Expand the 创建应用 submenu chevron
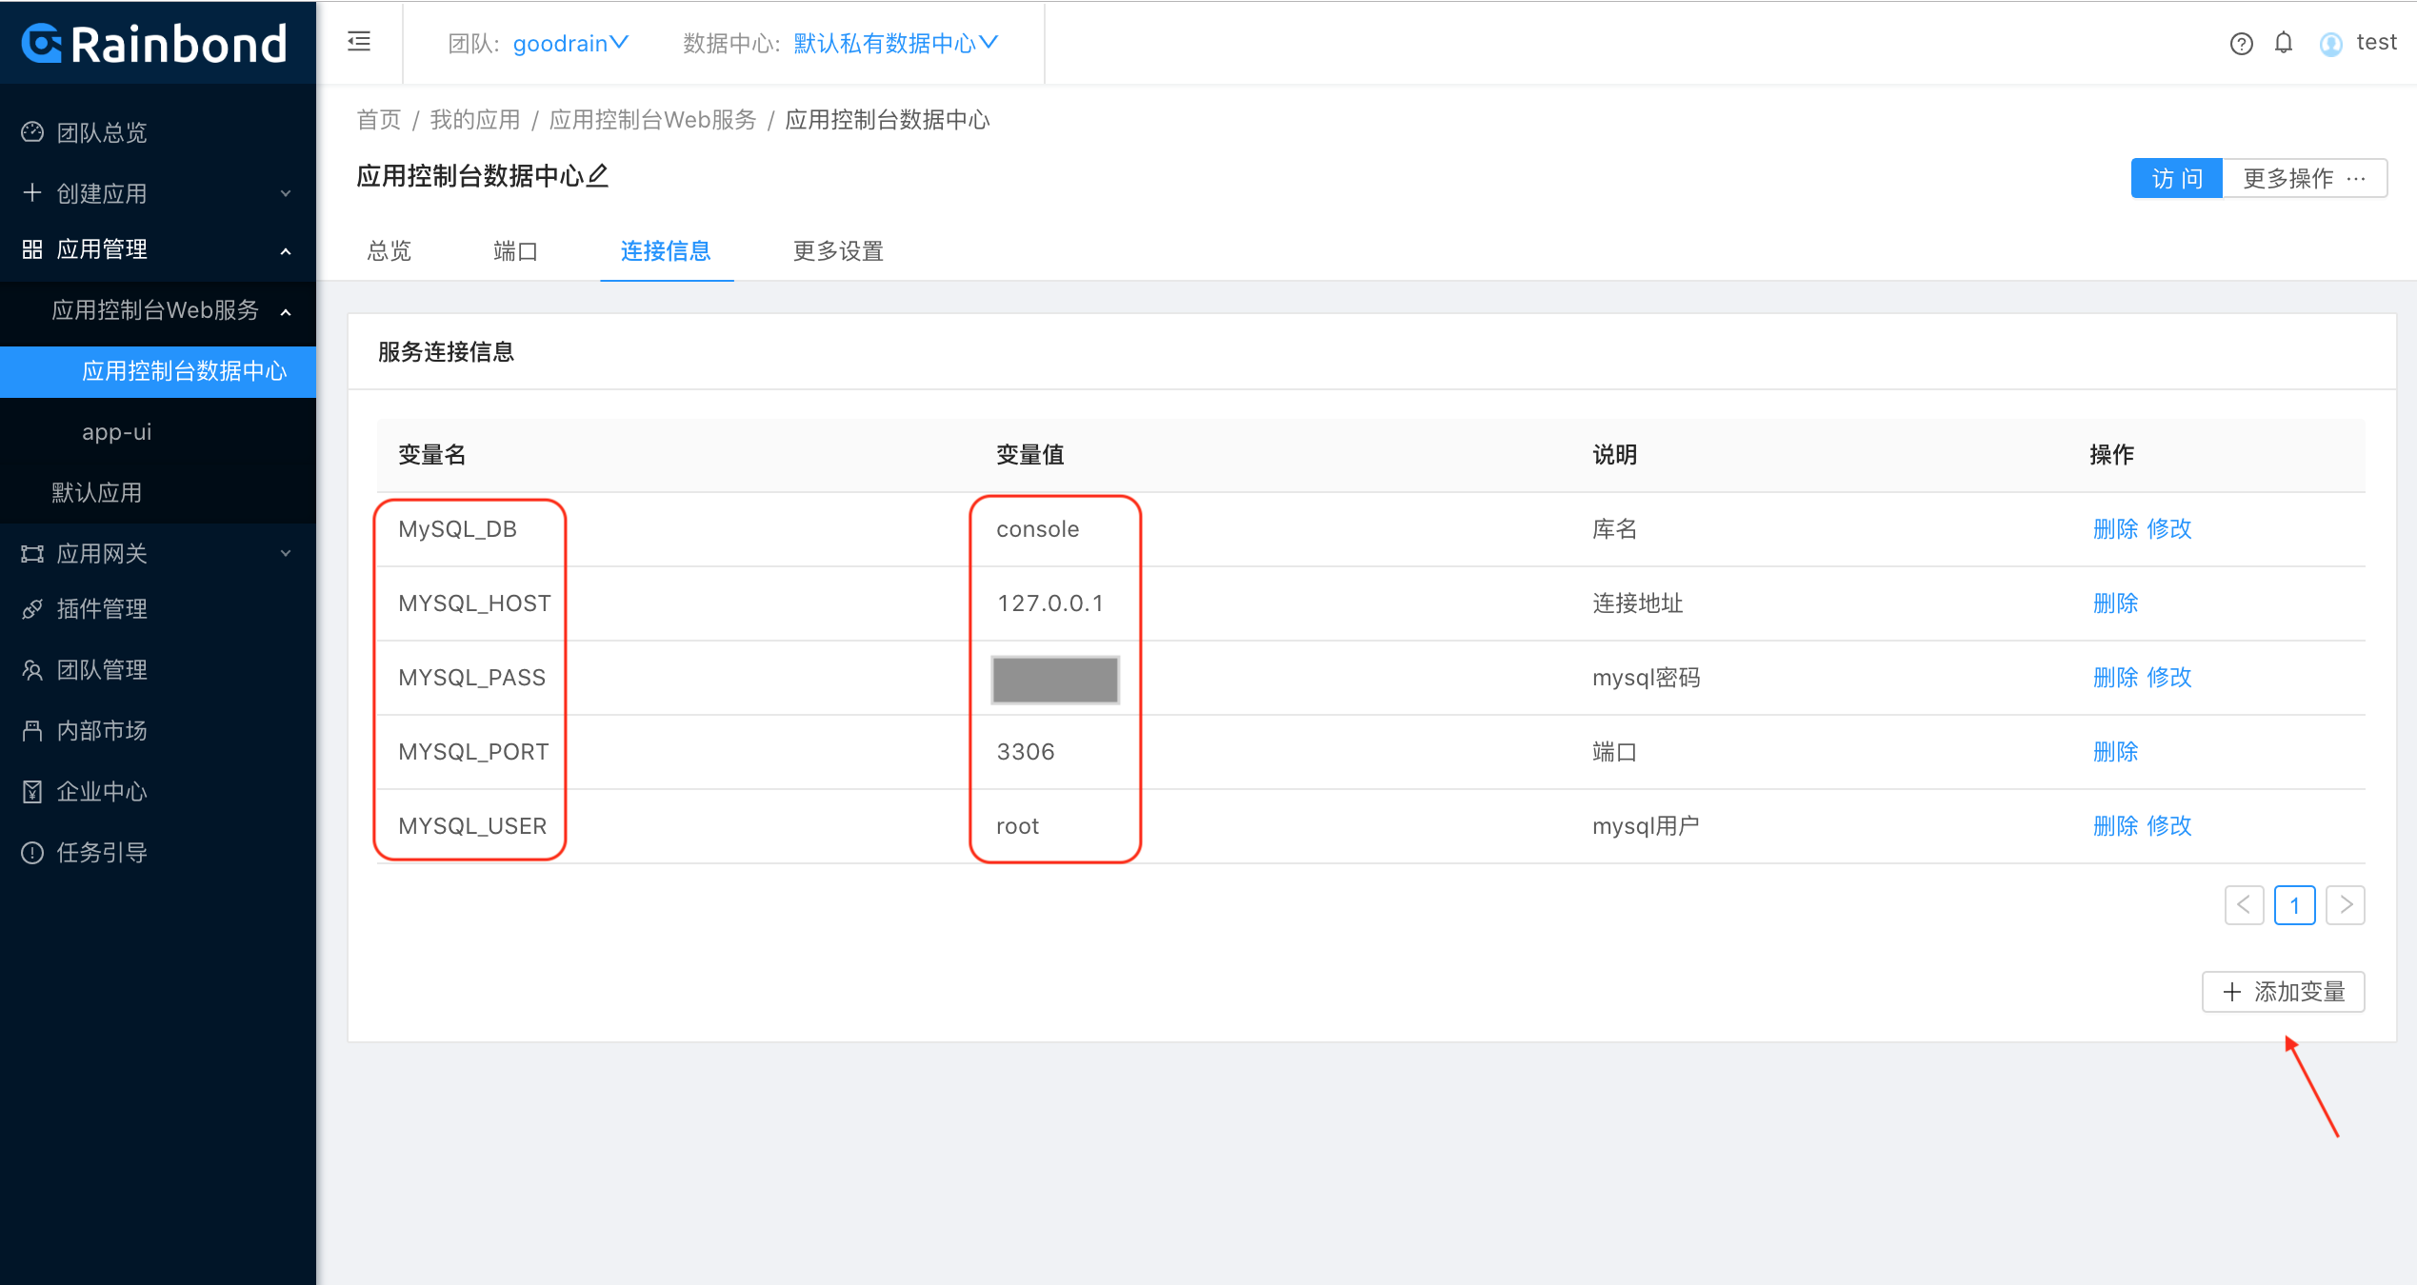Screen dimensions: 2417x1285 pyautogui.click(x=286, y=193)
